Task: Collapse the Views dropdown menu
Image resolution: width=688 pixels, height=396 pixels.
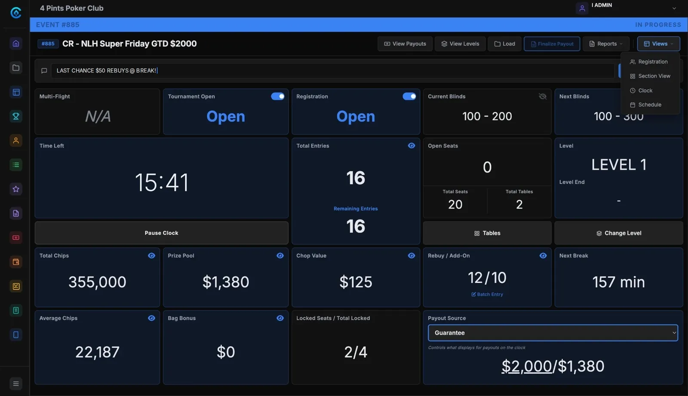Action: (658, 44)
